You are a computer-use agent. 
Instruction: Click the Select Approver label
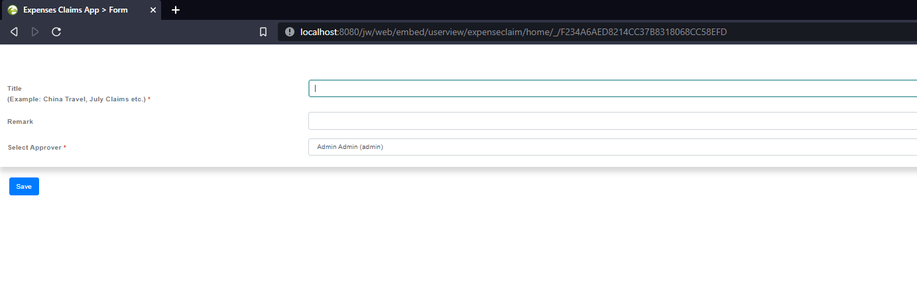pos(34,148)
